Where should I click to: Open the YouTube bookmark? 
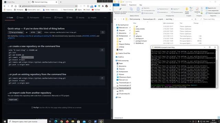(96, 10)
